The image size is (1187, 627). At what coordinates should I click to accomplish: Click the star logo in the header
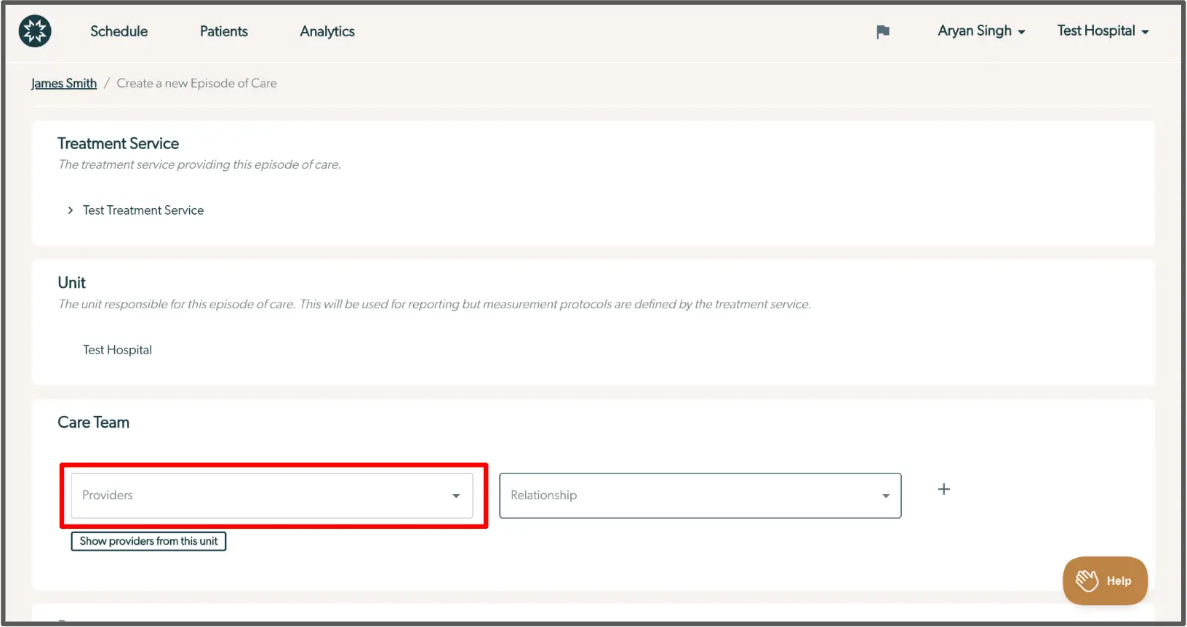[35, 31]
